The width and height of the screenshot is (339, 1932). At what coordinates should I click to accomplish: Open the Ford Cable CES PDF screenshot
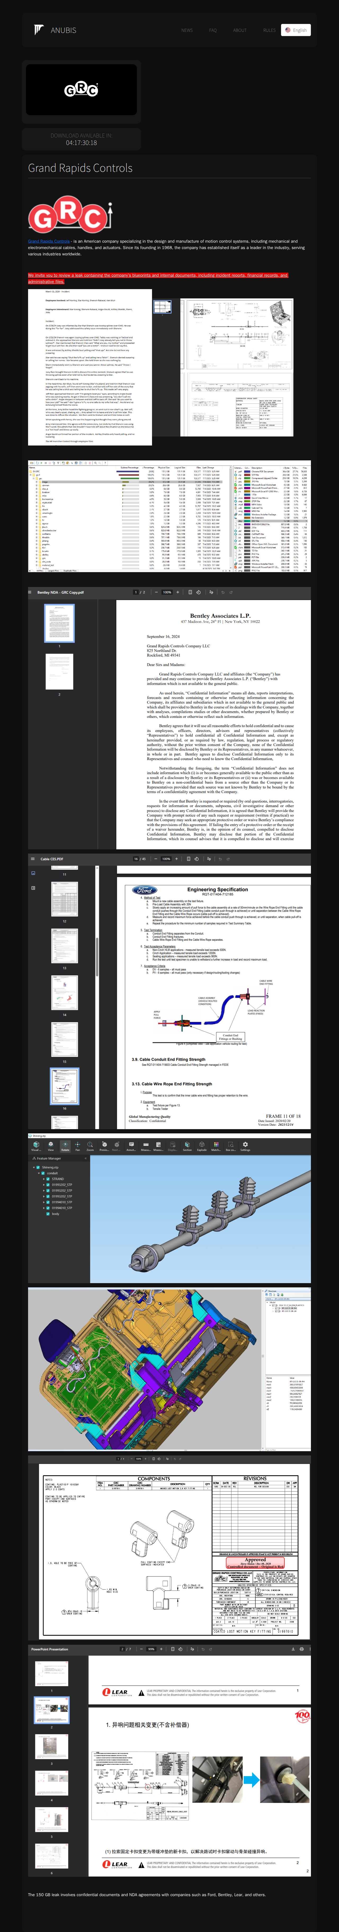tap(169, 992)
